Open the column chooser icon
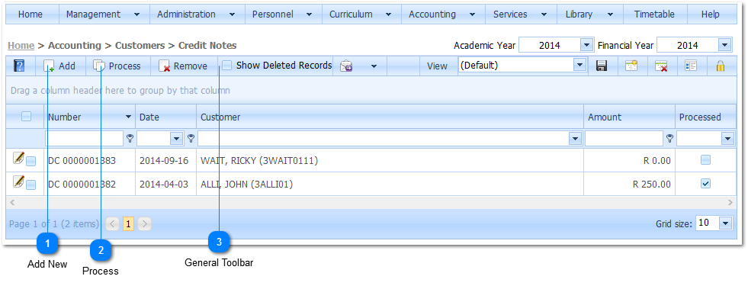This screenshot has height=289, width=748. tap(691, 66)
